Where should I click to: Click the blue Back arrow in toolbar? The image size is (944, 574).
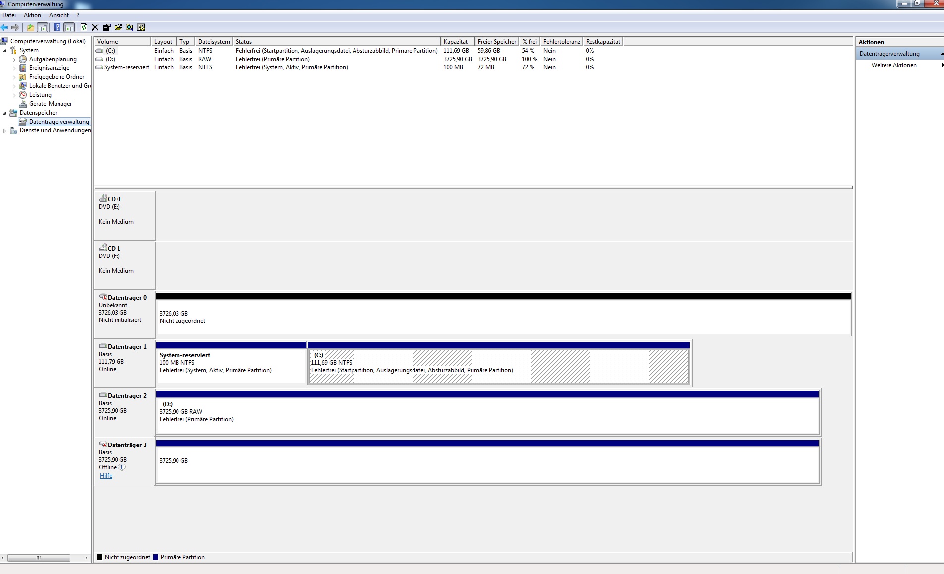point(4,27)
